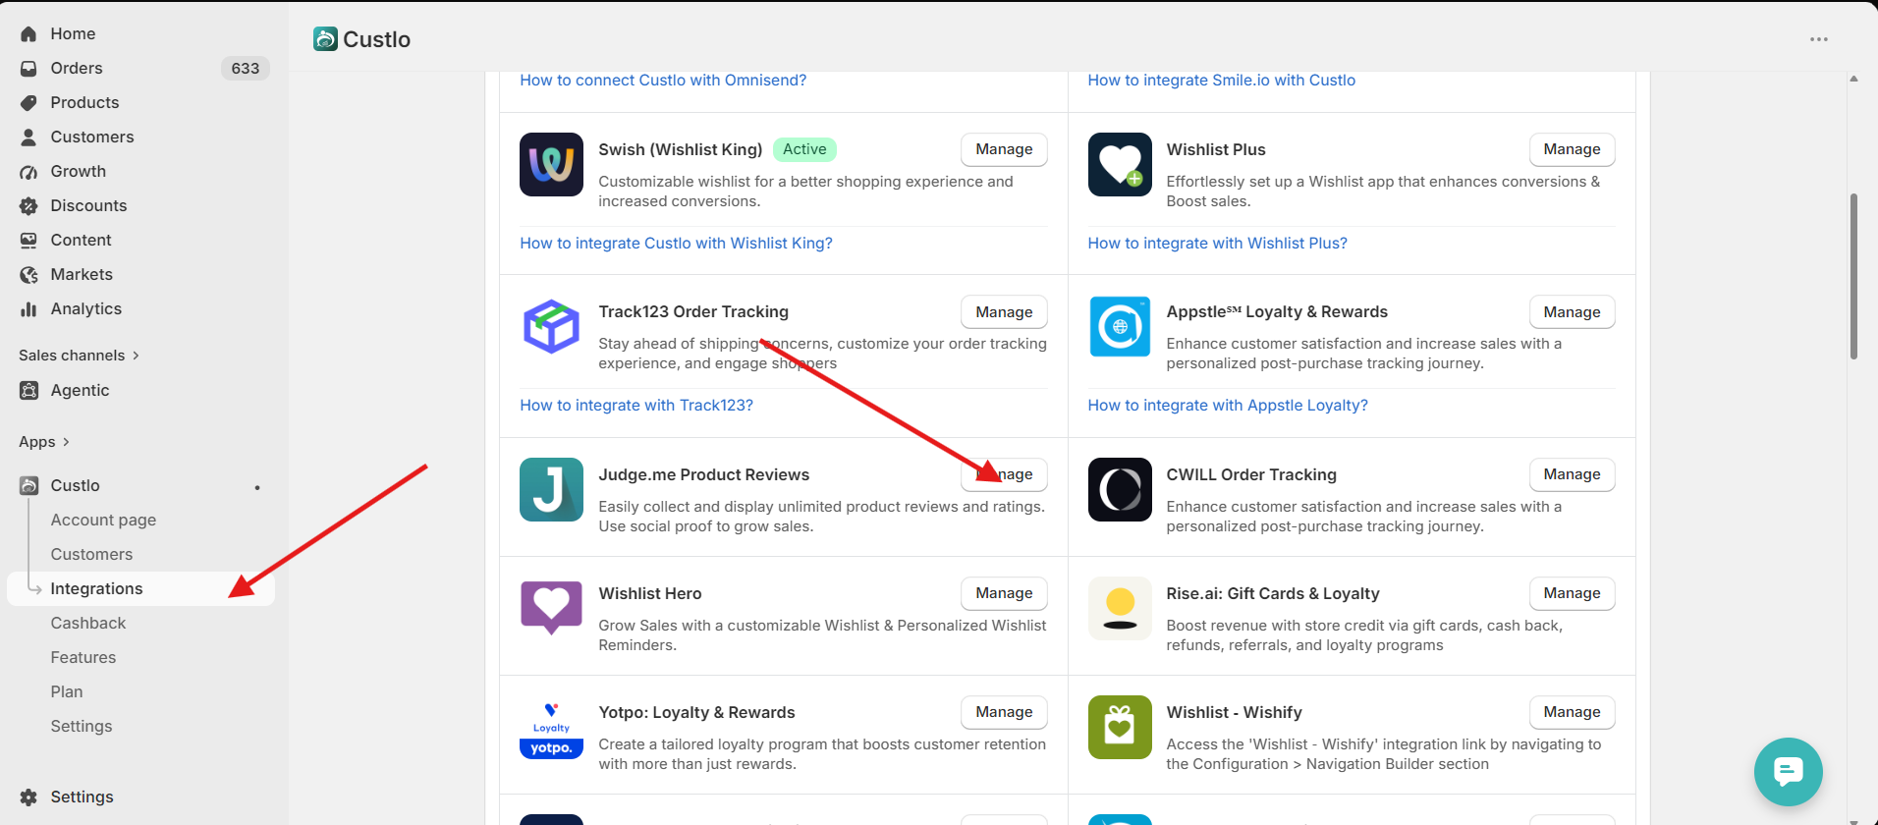Image resolution: width=1878 pixels, height=825 pixels.
Task: Click the Rise.ai: Gift Cards & Loyalty title
Action: (1273, 594)
